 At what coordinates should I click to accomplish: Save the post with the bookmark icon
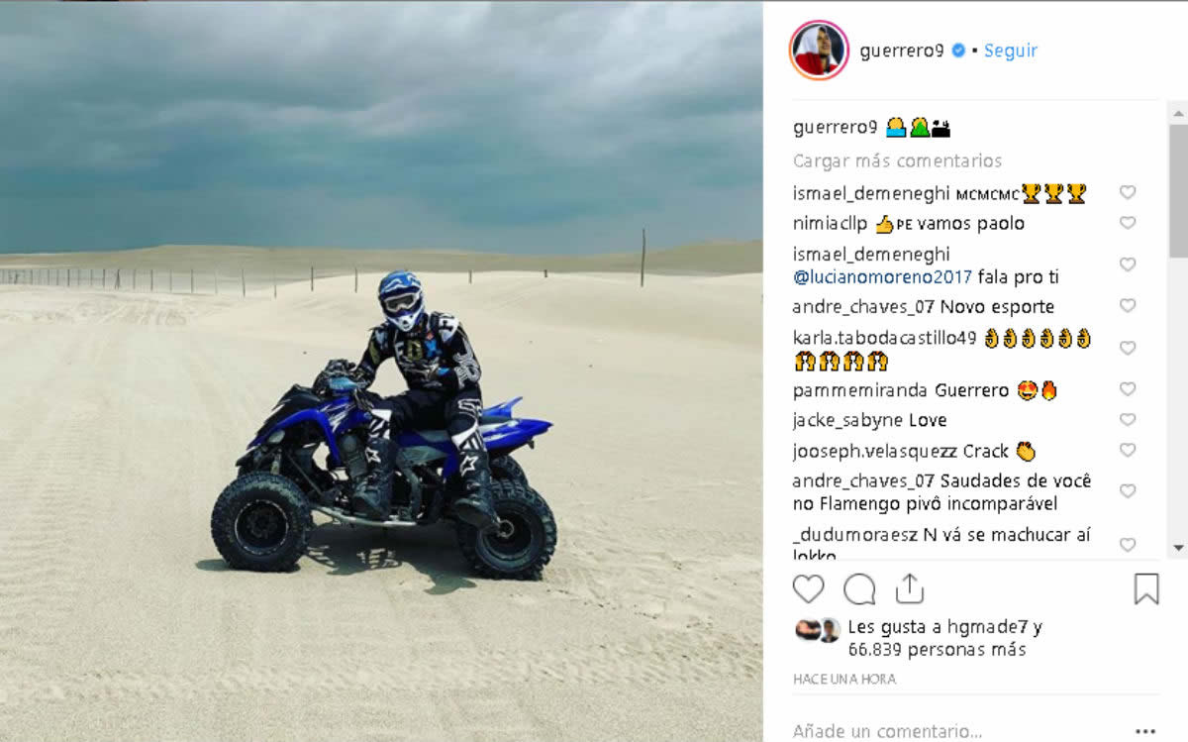click(x=1145, y=589)
